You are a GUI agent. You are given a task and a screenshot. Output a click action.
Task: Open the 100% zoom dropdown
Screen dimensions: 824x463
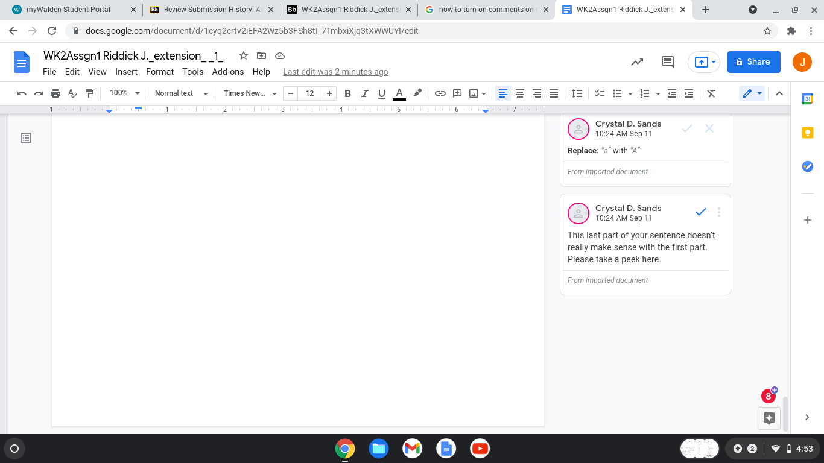[124, 93]
